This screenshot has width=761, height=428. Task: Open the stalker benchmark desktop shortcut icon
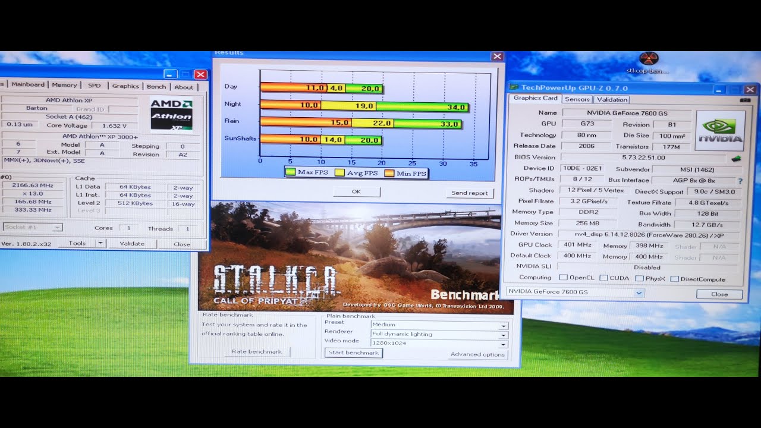pyautogui.click(x=648, y=59)
